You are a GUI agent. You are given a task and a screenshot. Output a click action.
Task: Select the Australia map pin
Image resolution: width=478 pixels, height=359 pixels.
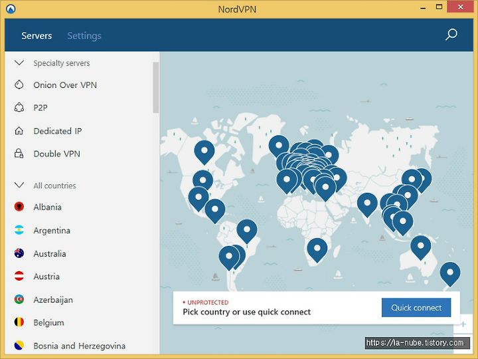[x=421, y=247]
